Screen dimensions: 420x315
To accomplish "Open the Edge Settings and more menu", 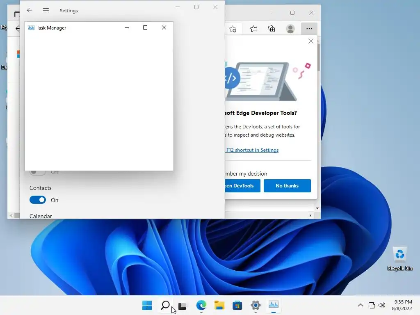I will 309,29.
